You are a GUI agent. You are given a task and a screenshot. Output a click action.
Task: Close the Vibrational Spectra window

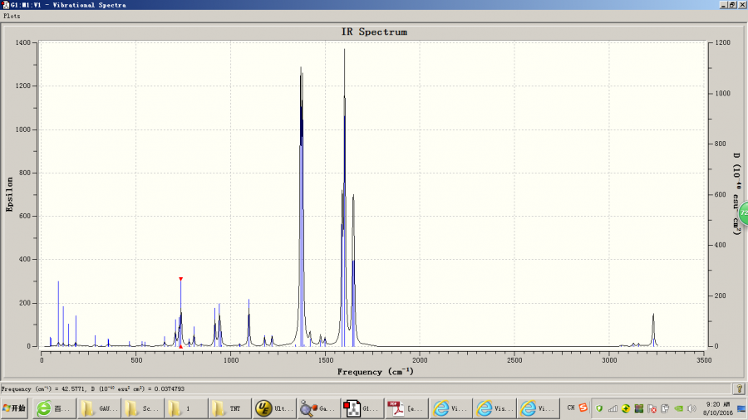[x=742, y=5]
